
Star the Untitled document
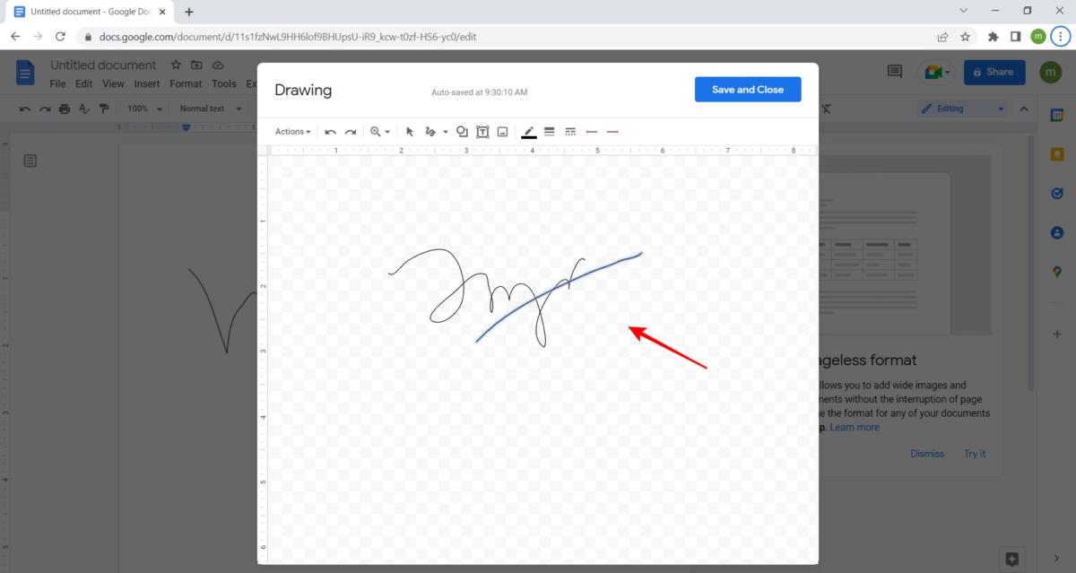click(176, 65)
